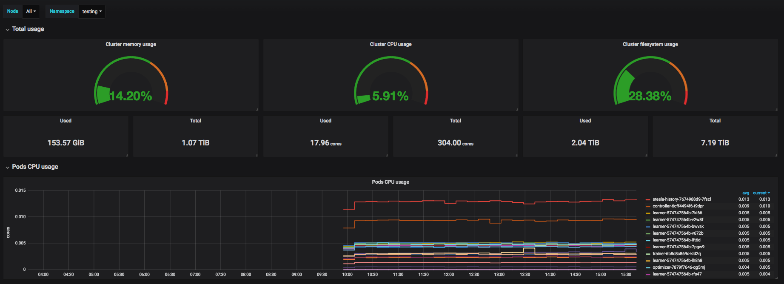Viewport: 784px width, 284px height.
Task: Click the Pods CPU usage graph title
Action: pyautogui.click(x=391, y=182)
